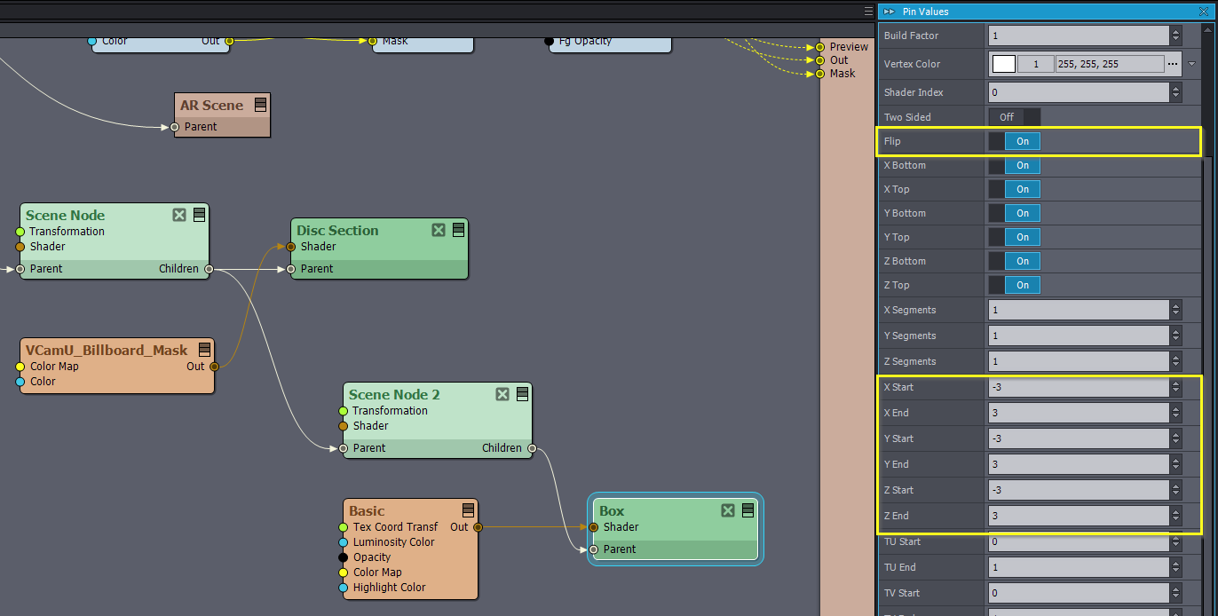This screenshot has width=1218, height=616.
Task: Select the Shader pin on Box node
Action: [594, 527]
